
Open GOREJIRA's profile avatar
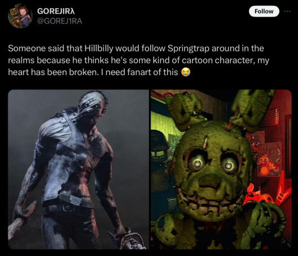pyautogui.click(x=20, y=17)
